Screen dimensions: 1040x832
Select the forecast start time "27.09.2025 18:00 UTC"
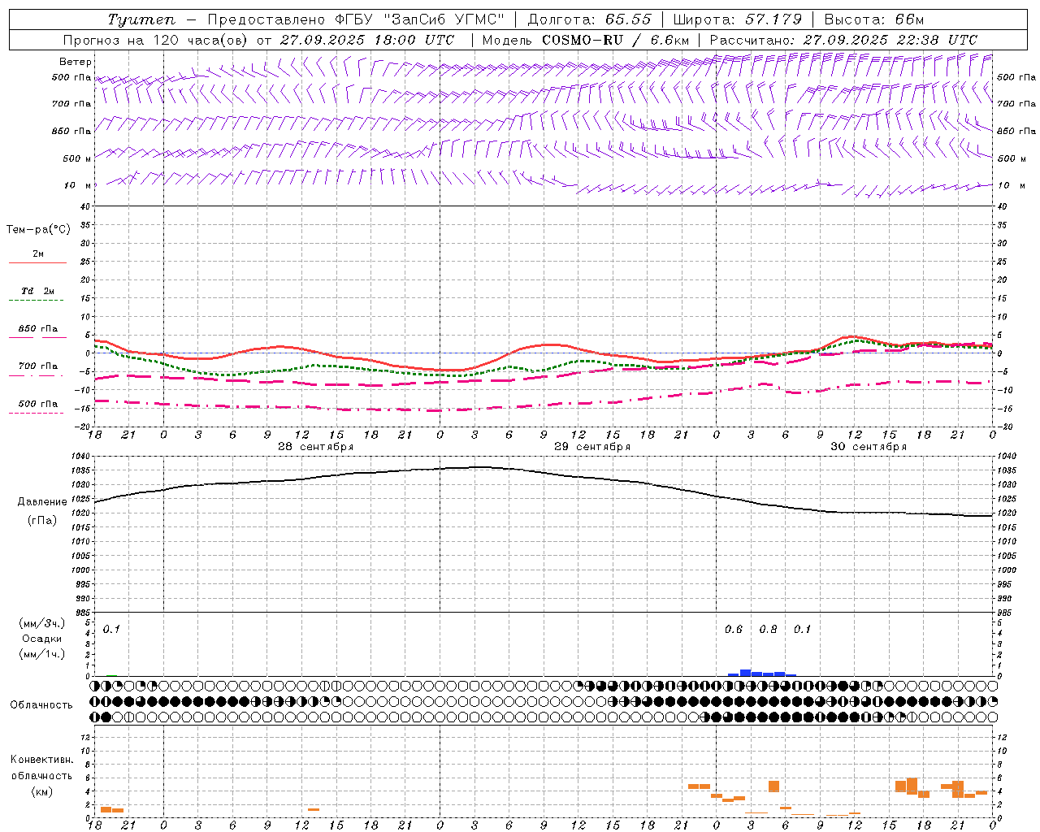pos(367,40)
